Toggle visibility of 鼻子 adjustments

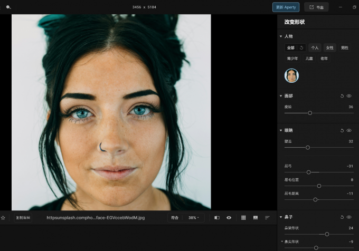click(349, 217)
